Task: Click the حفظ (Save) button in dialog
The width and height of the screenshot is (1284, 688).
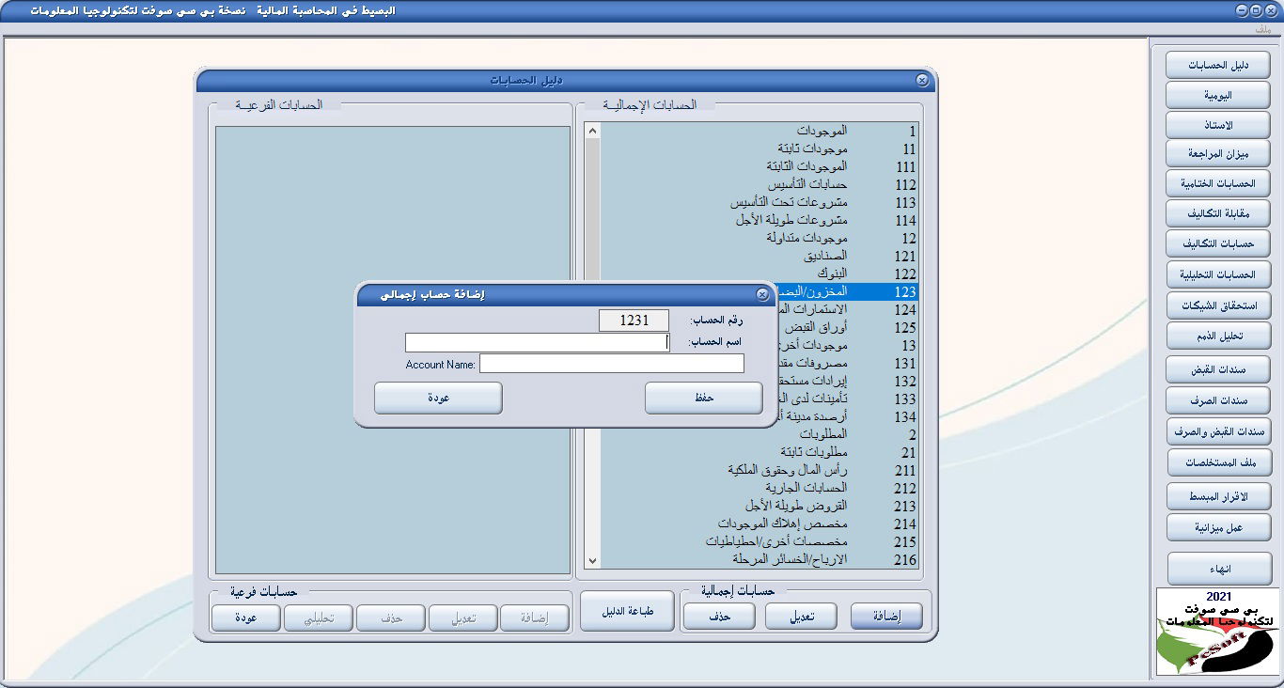Action: coord(703,398)
